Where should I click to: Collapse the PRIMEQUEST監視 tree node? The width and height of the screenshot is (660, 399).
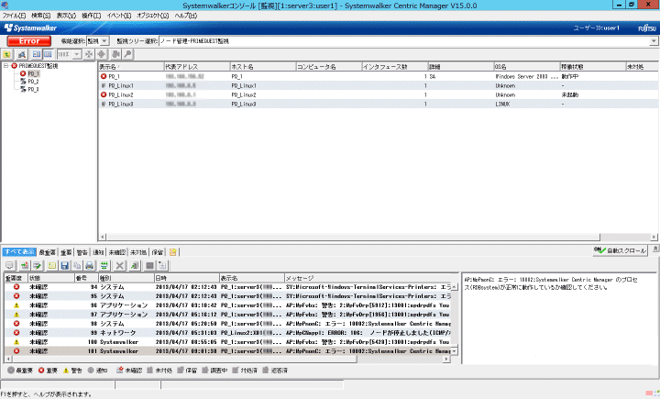(x=6, y=66)
